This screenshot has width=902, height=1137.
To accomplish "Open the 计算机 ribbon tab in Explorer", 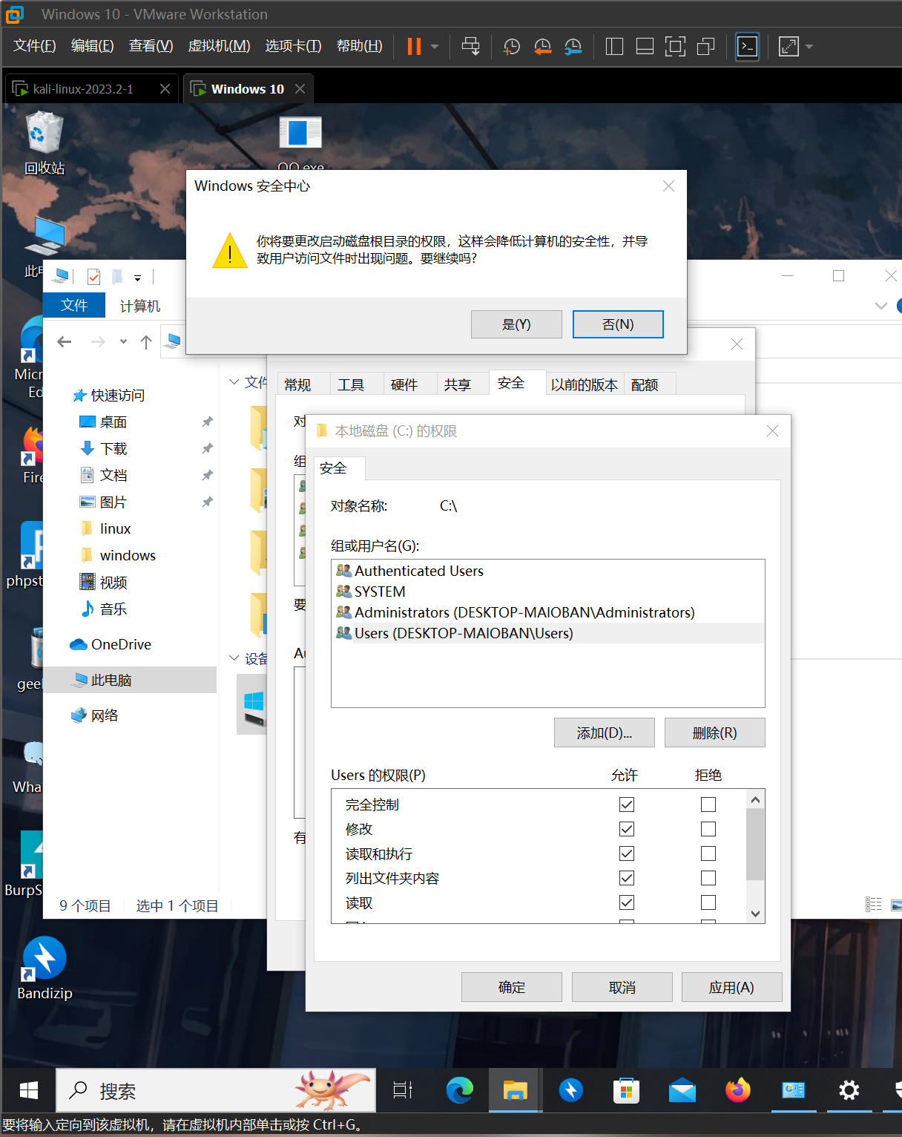I will click(x=140, y=306).
